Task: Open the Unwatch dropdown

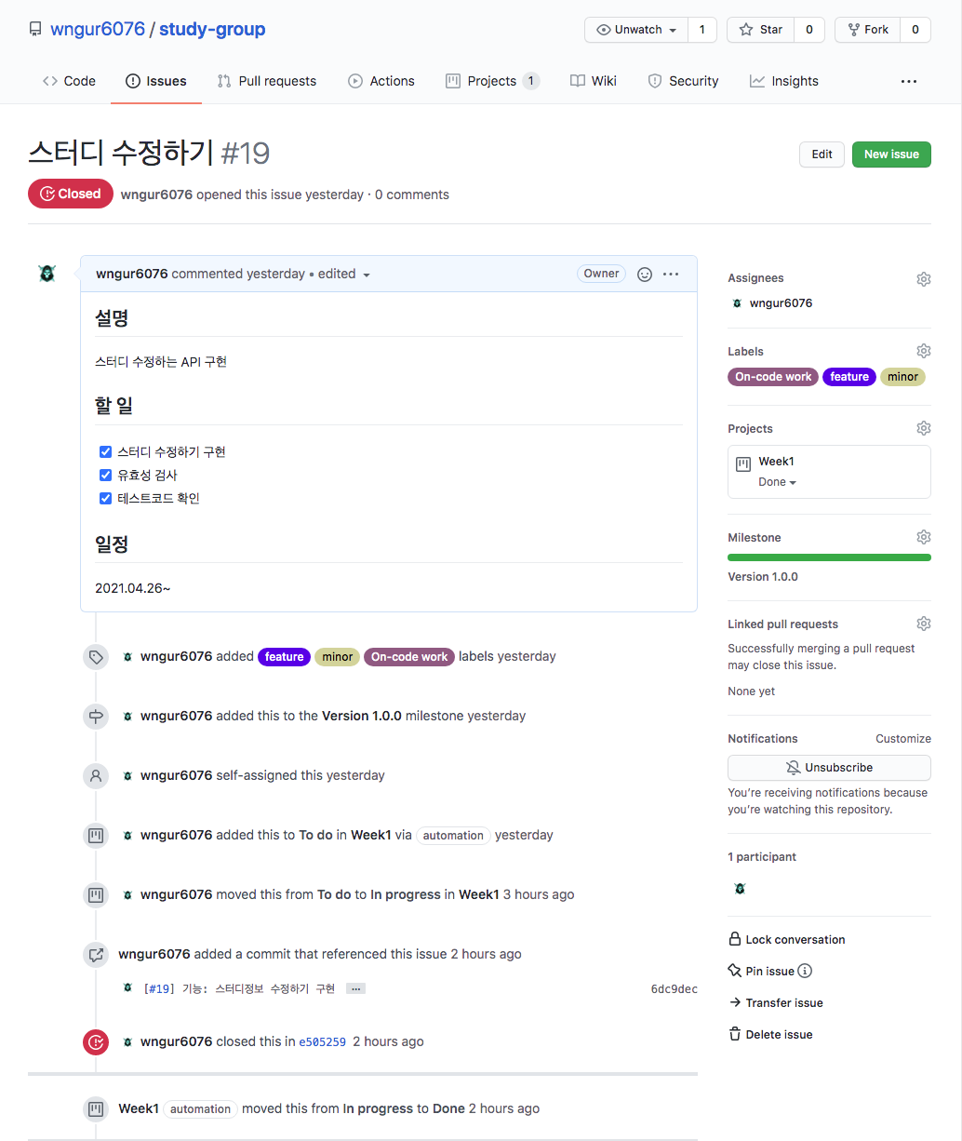Action: [635, 29]
